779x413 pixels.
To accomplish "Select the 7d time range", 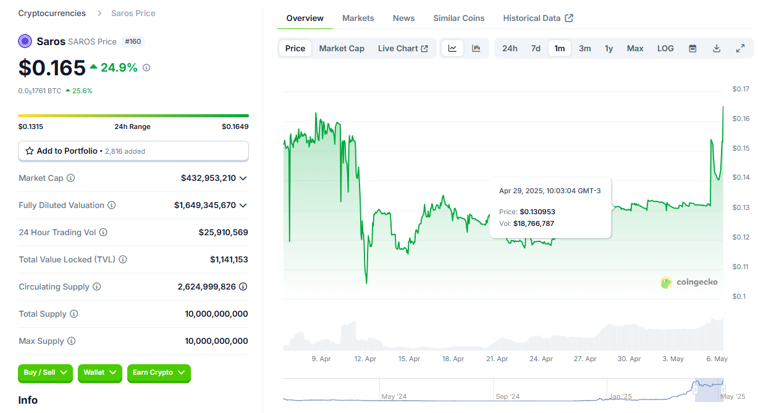I will pos(536,48).
